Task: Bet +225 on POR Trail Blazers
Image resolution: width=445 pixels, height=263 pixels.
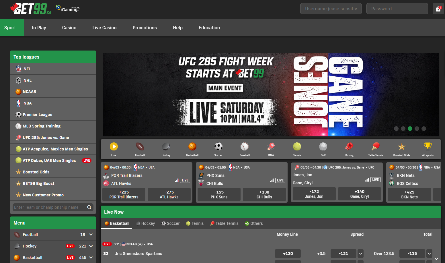Action: tap(124, 194)
